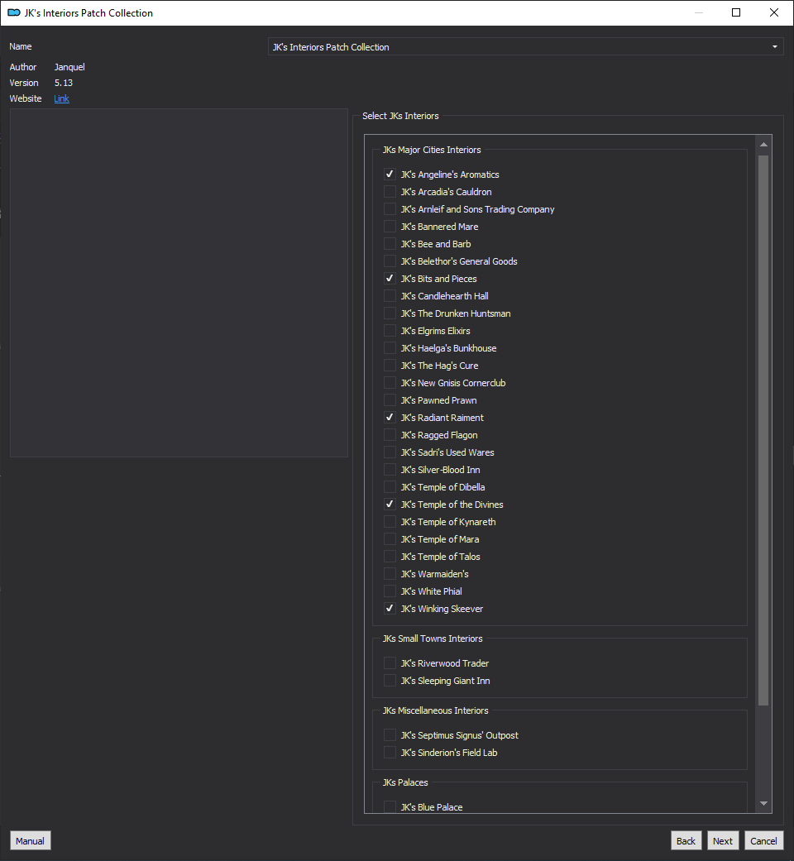Enable JK's Arcadia's Cauldron checkbox
Screen dimensions: 794x861
pos(390,192)
